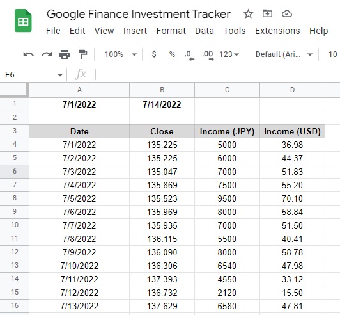Open the Extensions menu

coord(277,31)
